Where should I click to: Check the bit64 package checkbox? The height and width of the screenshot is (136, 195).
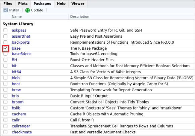point(5,72)
